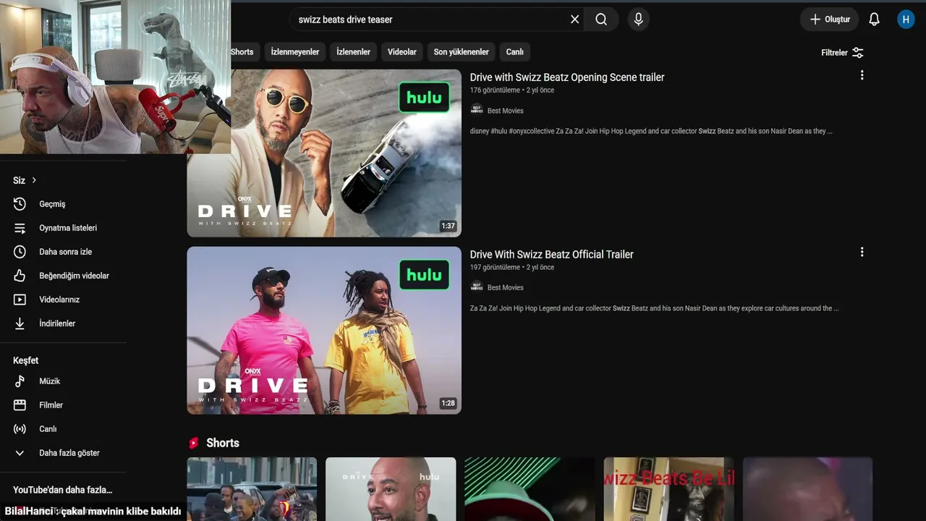Select the İzlenenler filter chip
Screen dimensions: 926x521
pyautogui.click(x=353, y=52)
